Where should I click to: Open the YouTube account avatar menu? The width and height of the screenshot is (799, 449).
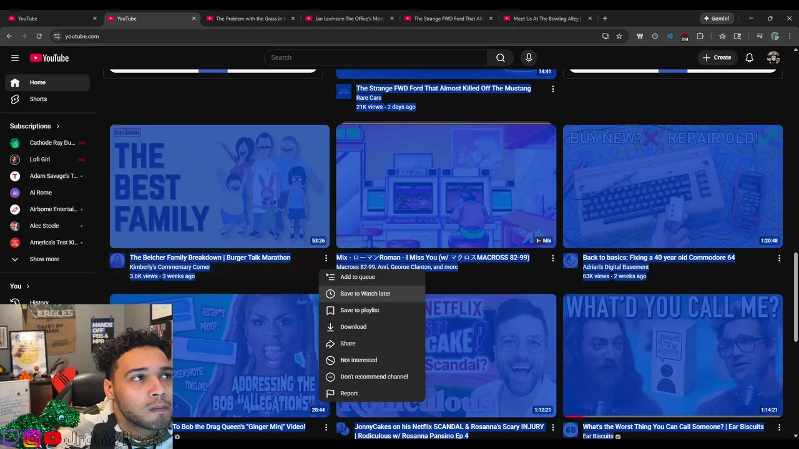(773, 58)
